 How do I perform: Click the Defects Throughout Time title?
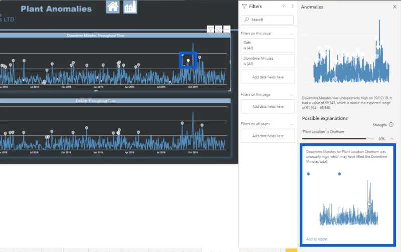click(x=96, y=101)
